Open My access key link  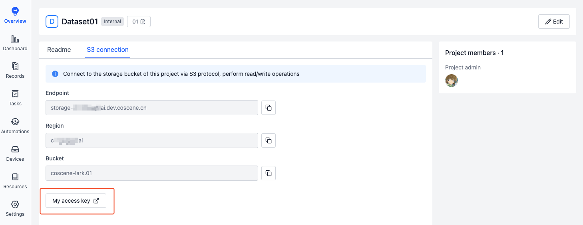[x=76, y=201]
